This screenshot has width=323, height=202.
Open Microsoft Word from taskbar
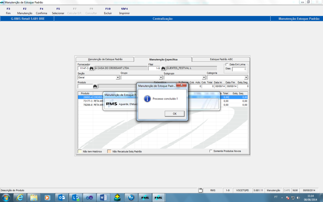coord(103,198)
